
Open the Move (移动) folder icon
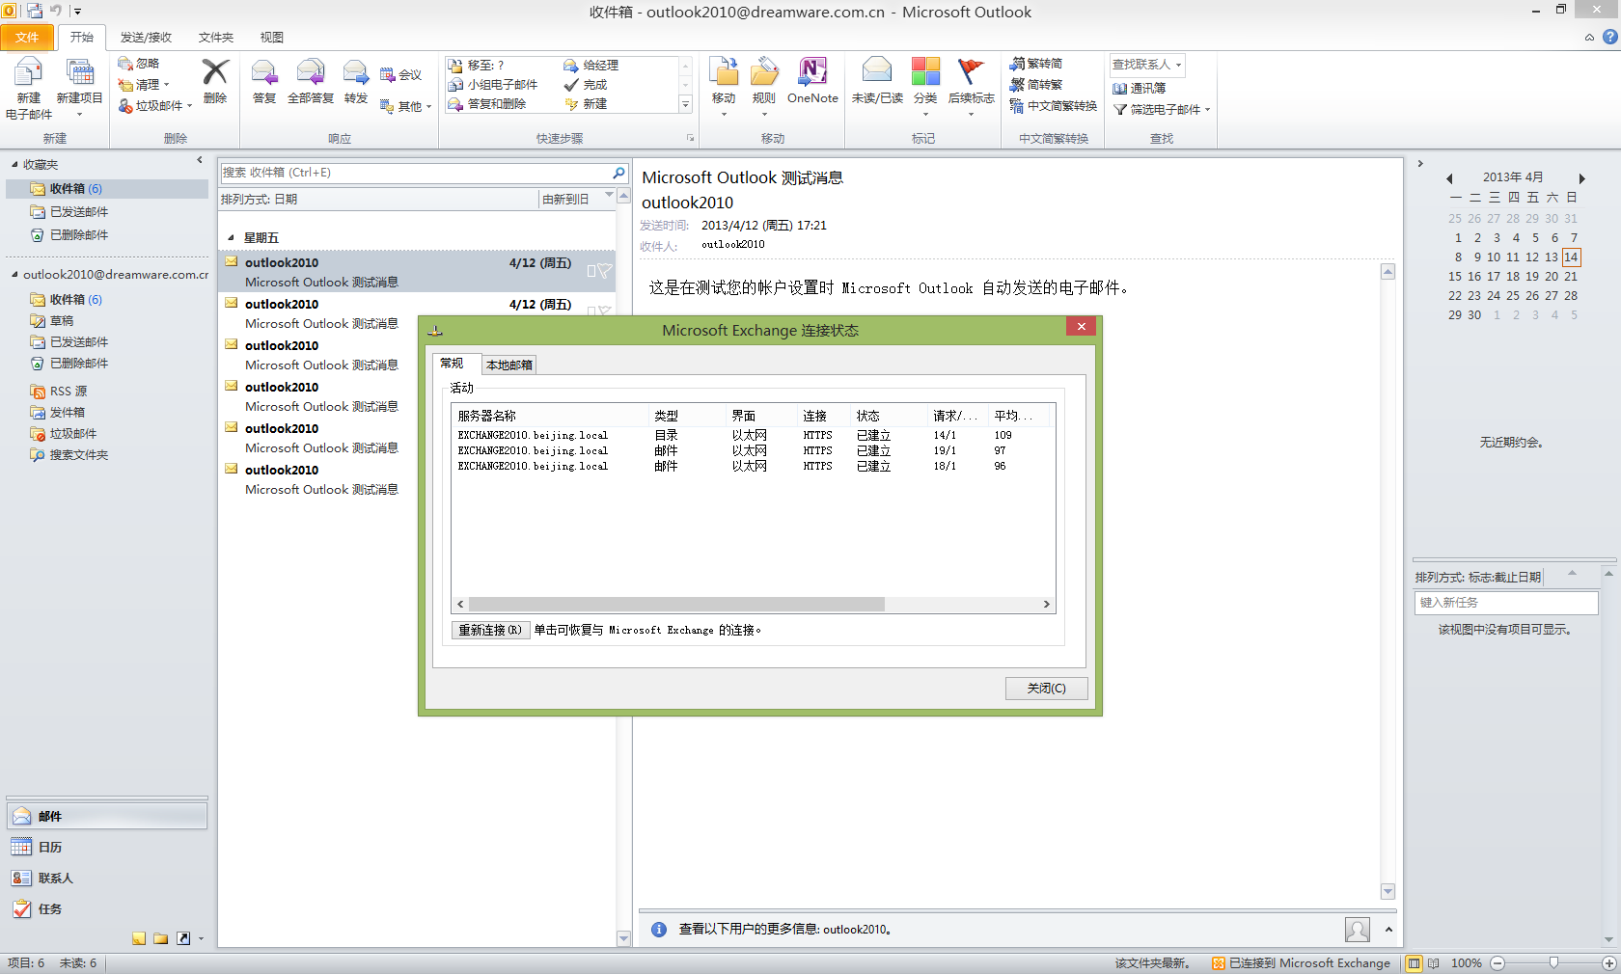[724, 72]
